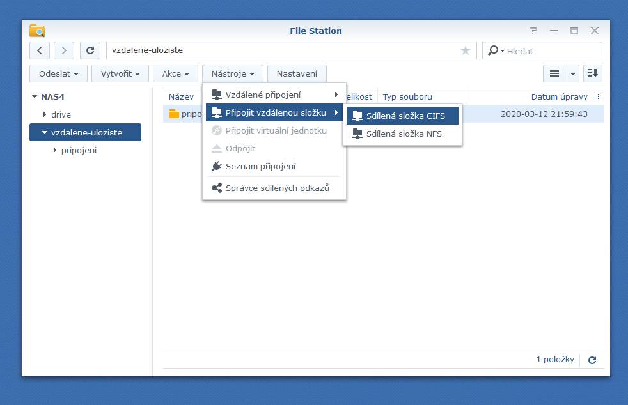This screenshot has width=628, height=405.
Task: Collapse the NAS4 tree node
Action: pos(35,97)
